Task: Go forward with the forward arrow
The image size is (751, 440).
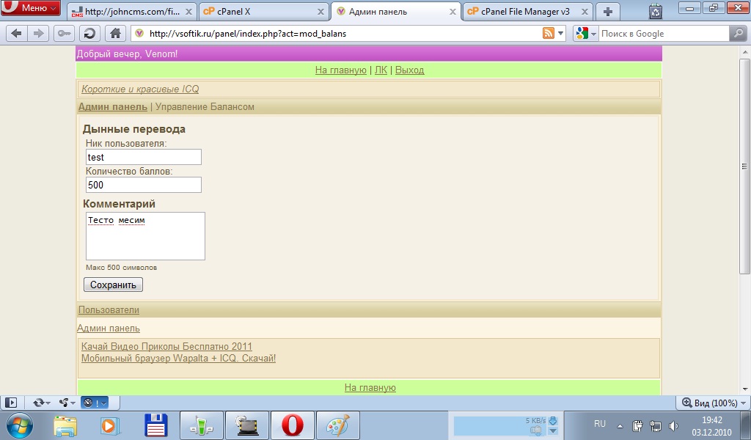Action: 38,34
